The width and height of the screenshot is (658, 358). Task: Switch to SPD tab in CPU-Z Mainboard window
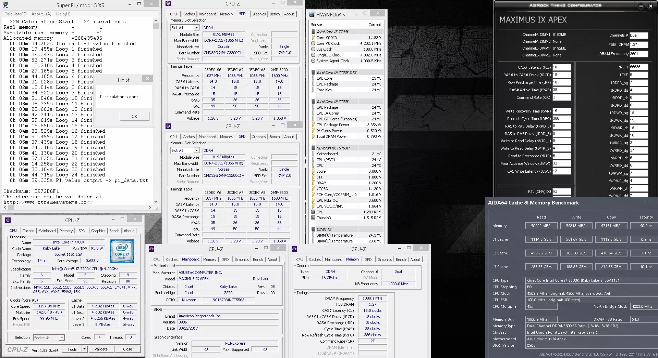coord(226,260)
